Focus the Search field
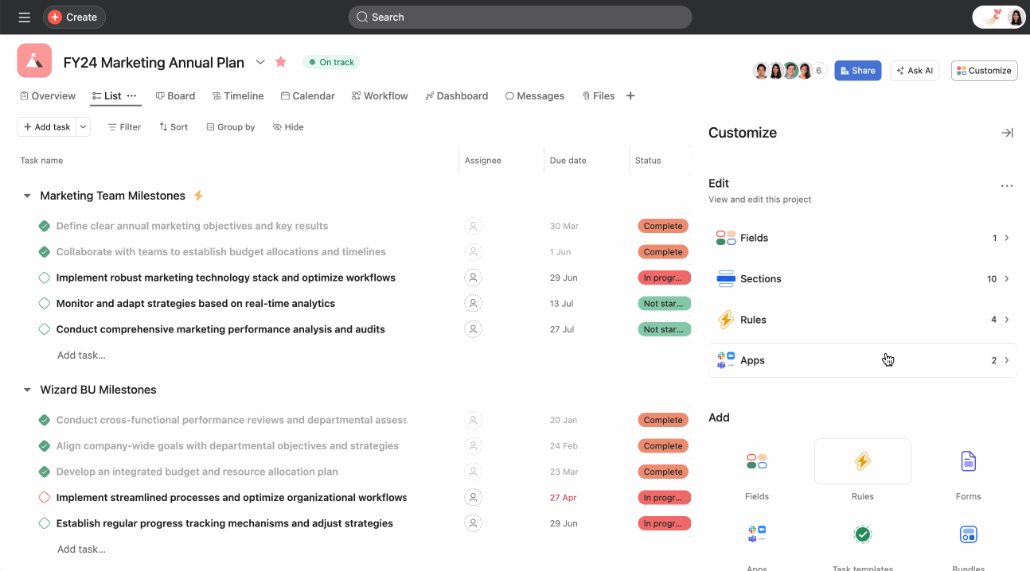 pyautogui.click(x=520, y=17)
